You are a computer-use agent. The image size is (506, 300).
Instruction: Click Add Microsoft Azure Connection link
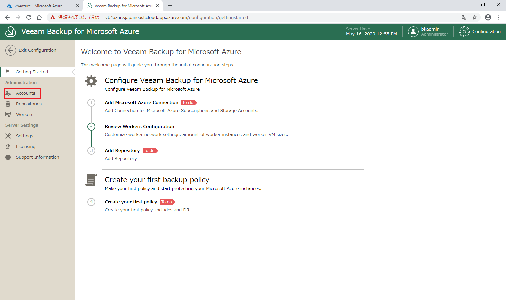click(x=141, y=103)
